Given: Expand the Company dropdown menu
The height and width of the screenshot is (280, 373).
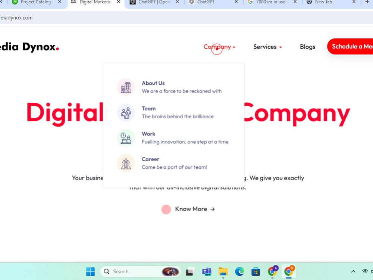Looking at the screenshot, I should [x=219, y=47].
